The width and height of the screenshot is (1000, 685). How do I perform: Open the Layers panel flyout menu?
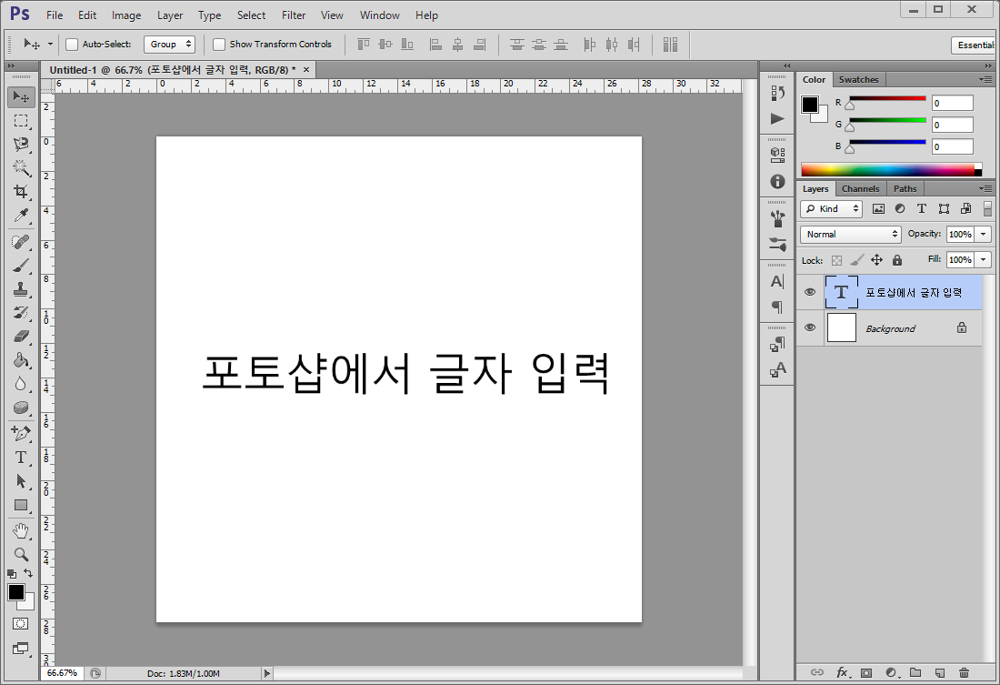click(985, 188)
